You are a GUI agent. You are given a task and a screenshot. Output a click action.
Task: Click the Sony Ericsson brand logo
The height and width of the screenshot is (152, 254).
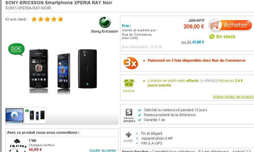coord(104,25)
